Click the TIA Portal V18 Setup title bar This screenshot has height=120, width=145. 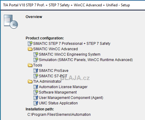coord(72,5)
